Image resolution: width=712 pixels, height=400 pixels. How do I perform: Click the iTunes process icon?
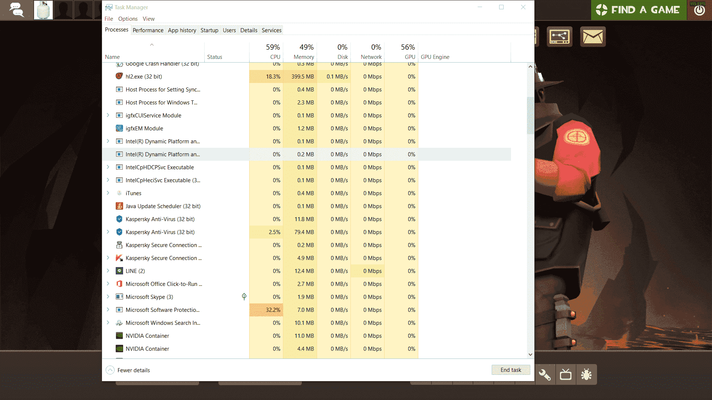[119, 193]
